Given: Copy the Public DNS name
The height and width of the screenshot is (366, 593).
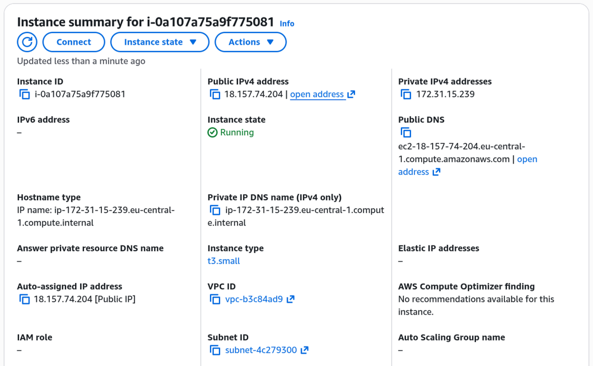Looking at the screenshot, I should 406,132.
